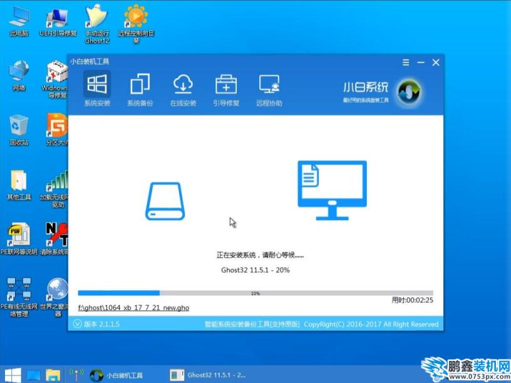
Task: Click the 版本 2.1.1.5 version icon
Action: [x=77, y=324]
